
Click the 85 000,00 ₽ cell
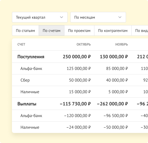point(117,69)
